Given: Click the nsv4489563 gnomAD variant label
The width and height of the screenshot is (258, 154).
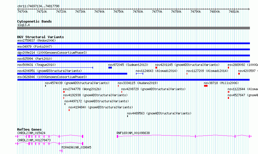Looking at the screenshot, I should 159,113.
